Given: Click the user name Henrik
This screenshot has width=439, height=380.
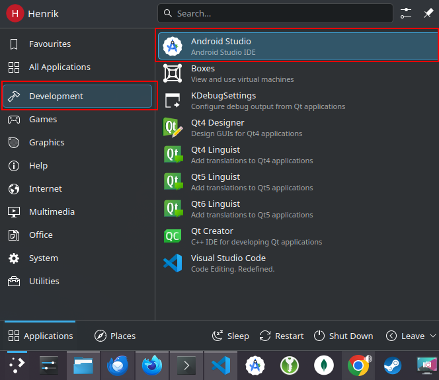Looking at the screenshot, I should tap(43, 14).
